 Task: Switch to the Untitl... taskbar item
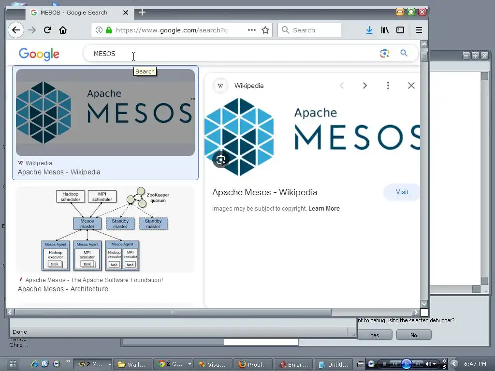click(x=334, y=364)
